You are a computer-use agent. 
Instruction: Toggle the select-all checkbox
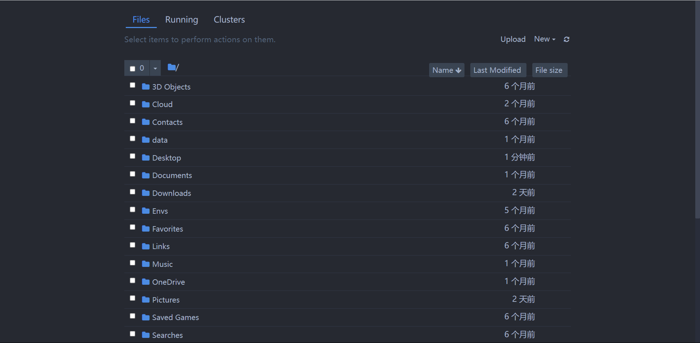(x=133, y=68)
